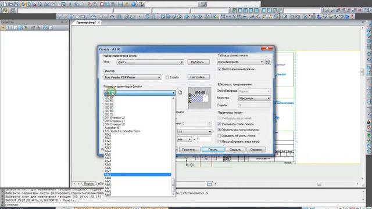Select the Text tool letter T icon
This screenshot has width=372, height=209.
click(x=152, y=17)
